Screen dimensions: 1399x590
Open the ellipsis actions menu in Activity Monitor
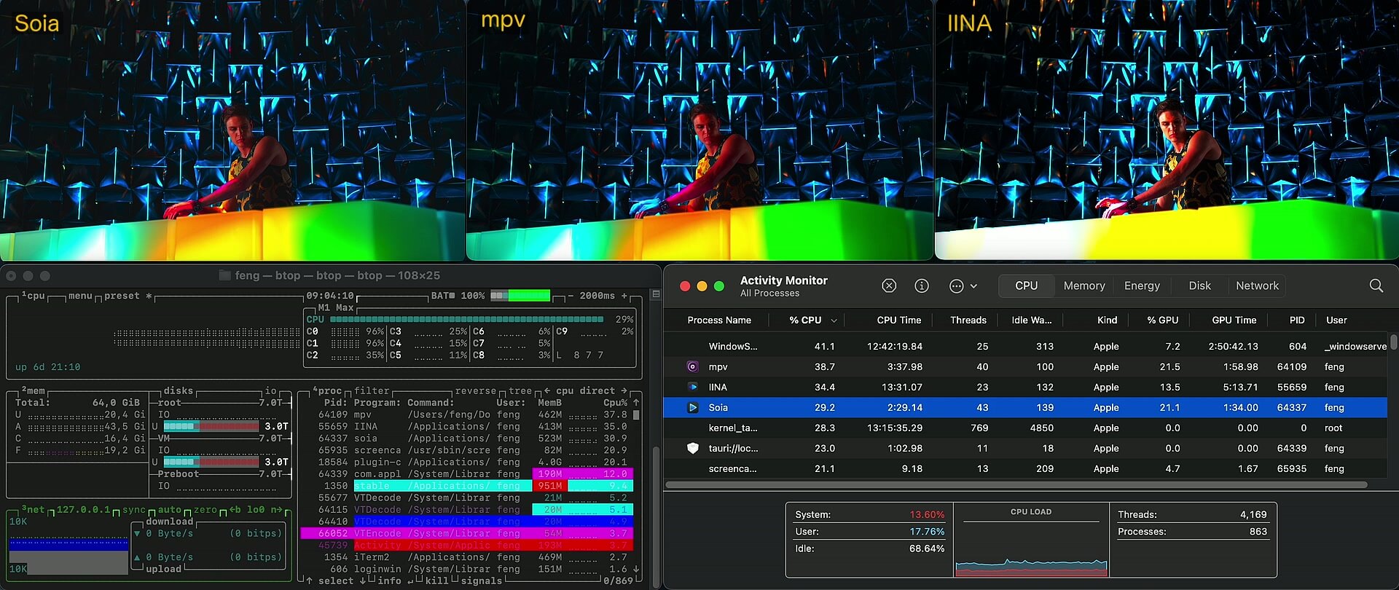pyautogui.click(x=963, y=286)
